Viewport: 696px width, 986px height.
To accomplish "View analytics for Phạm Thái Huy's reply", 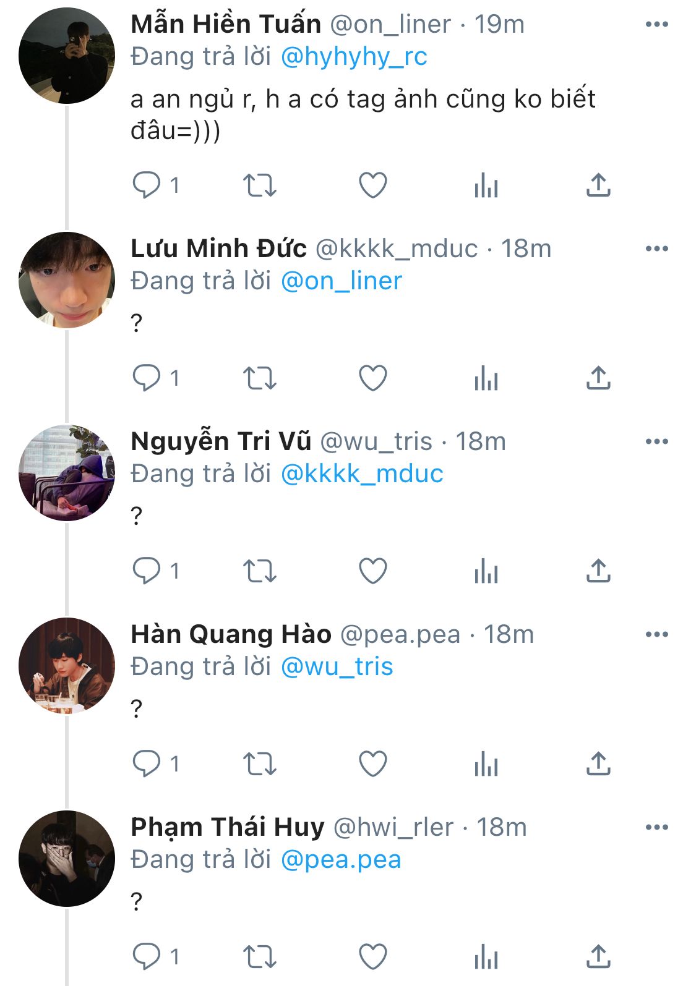I will coord(486,956).
